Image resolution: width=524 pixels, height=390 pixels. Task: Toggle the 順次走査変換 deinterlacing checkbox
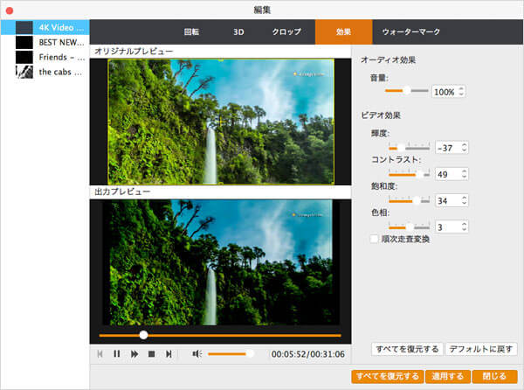pyautogui.click(x=374, y=239)
